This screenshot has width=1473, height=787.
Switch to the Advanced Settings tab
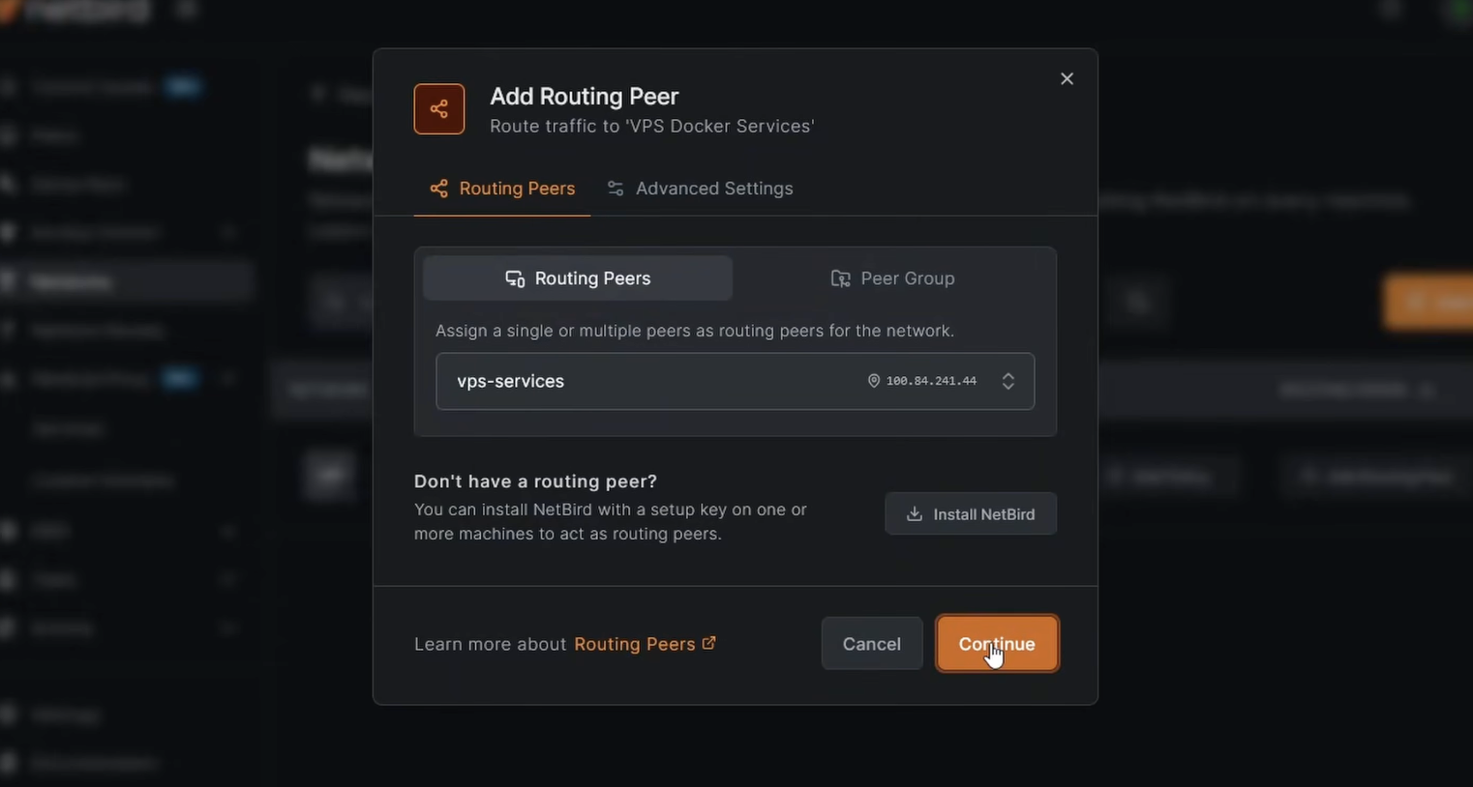[700, 189]
